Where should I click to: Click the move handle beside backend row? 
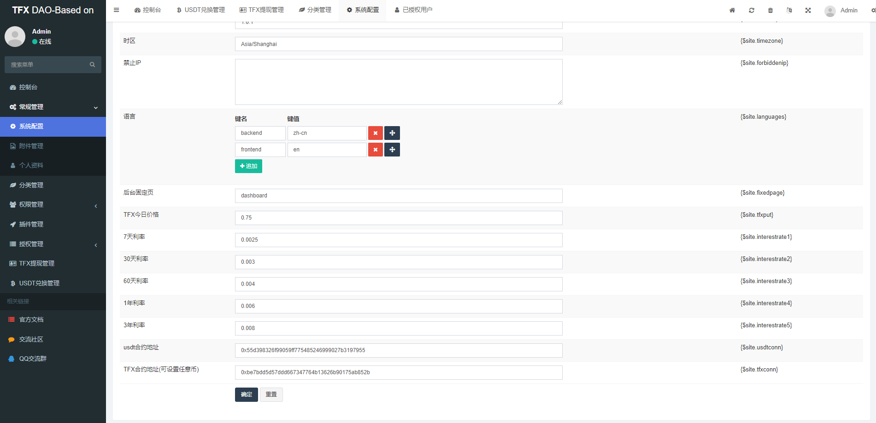pyautogui.click(x=392, y=133)
